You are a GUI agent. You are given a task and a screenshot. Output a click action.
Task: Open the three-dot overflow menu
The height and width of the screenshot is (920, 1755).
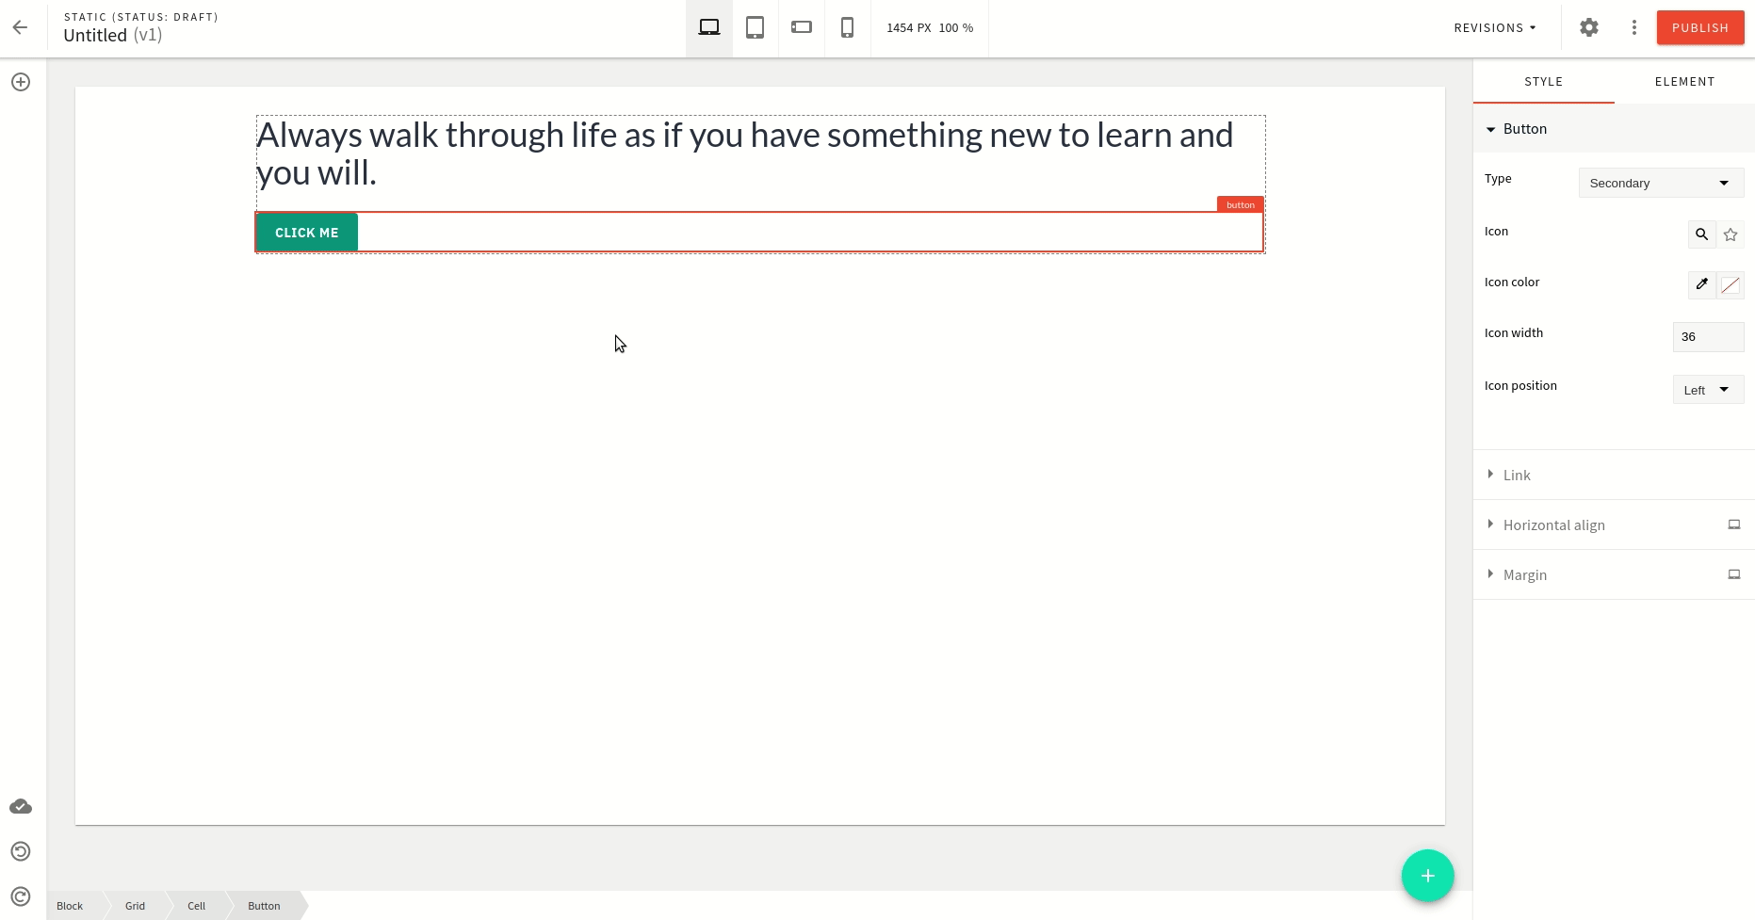[x=1633, y=27]
